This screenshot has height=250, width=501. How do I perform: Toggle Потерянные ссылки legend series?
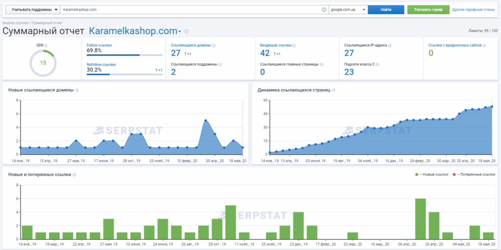tap(474, 174)
